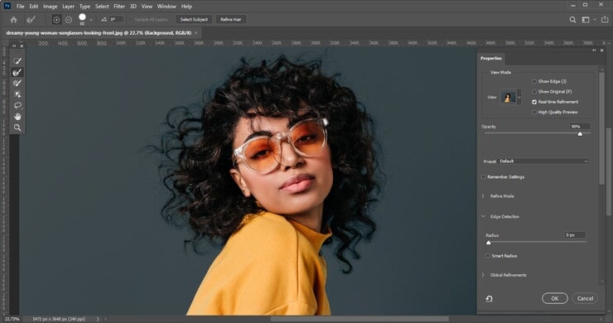Screen dimensions: 613x323
Task: Choose Subtract from selection mode
Action: (69, 20)
